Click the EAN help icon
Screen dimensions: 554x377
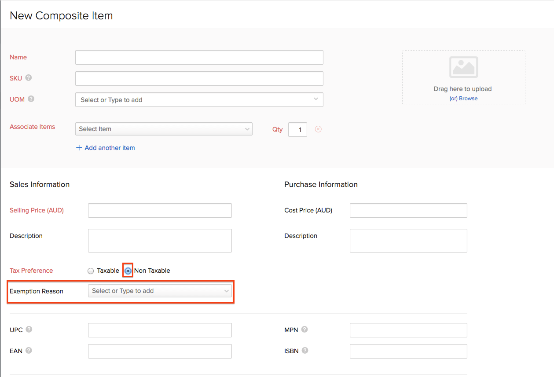[x=29, y=351]
